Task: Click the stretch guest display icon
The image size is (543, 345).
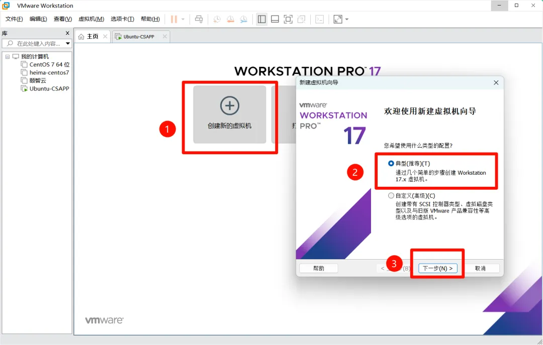Action: tap(338, 20)
